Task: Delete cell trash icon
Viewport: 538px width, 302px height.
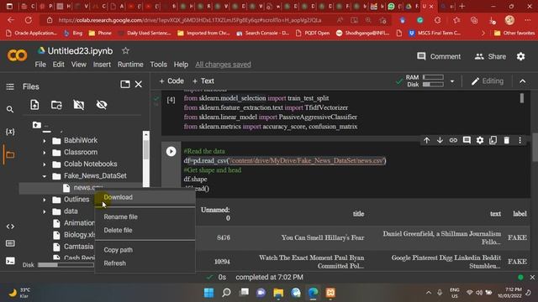Action: (x=506, y=140)
